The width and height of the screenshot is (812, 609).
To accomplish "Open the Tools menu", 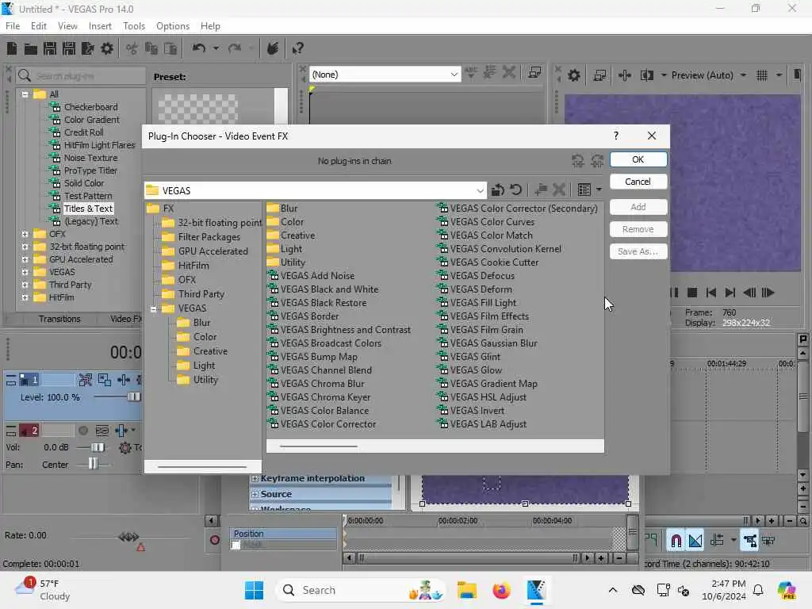I will point(133,26).
